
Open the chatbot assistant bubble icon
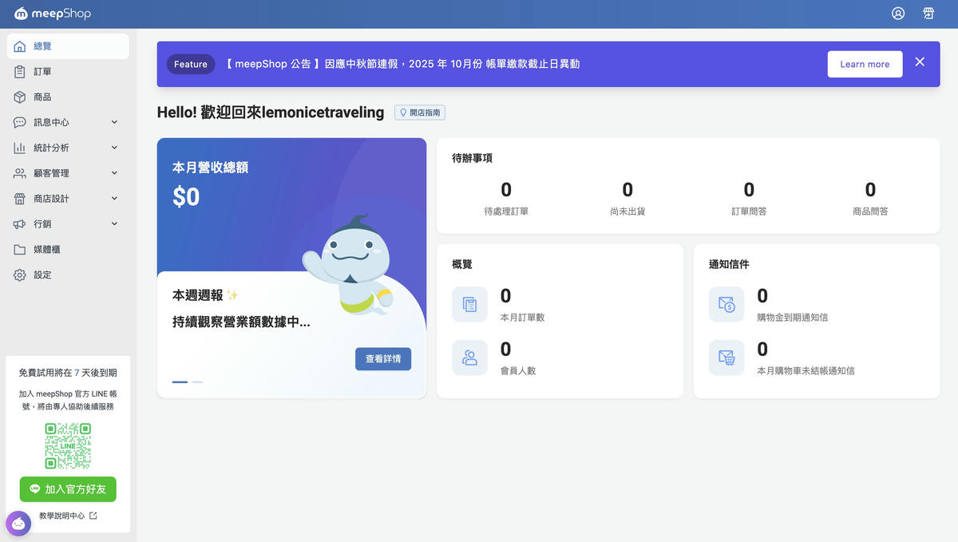coord(18,524)
